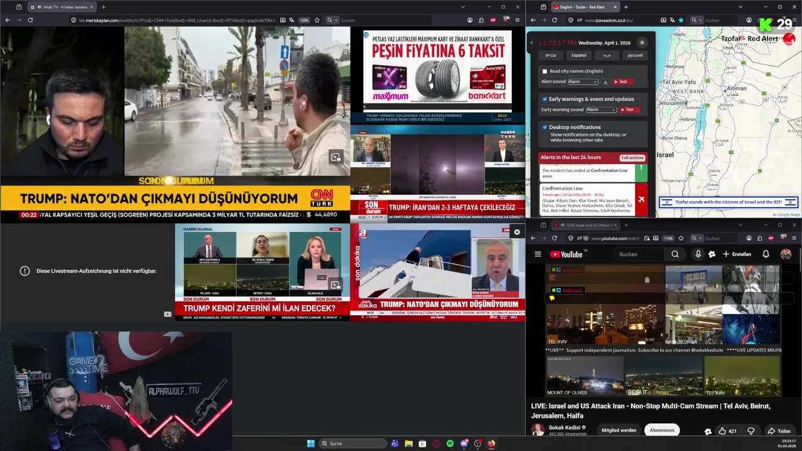
Task: Click the 110% zoom badge in the YouTube address bar
Action: pos(668,238)
